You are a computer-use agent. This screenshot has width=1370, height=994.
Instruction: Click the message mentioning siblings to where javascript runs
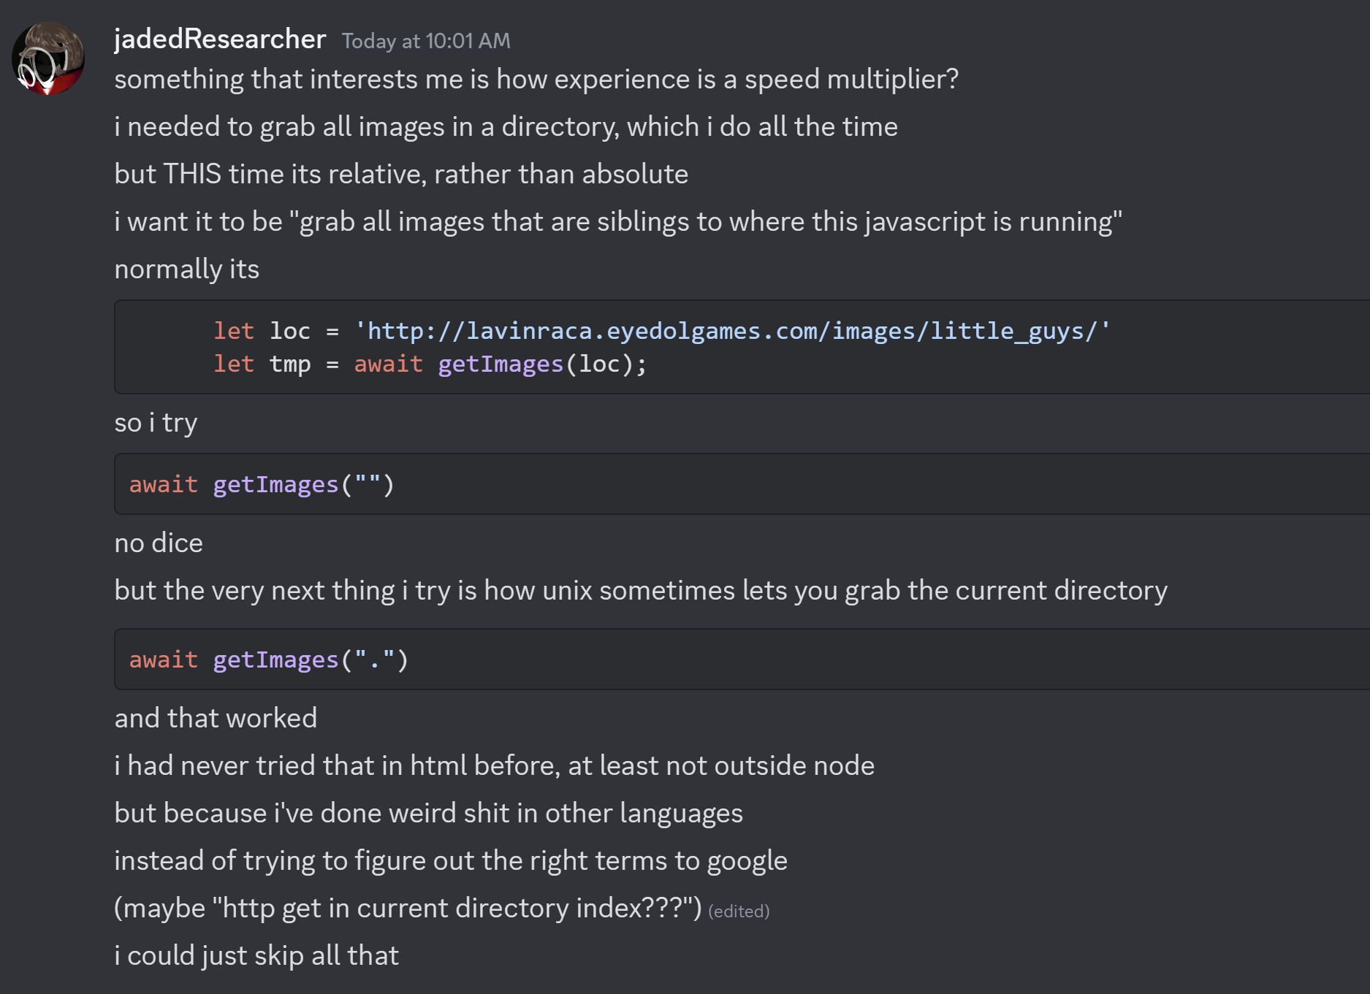(x=617, y=221)
